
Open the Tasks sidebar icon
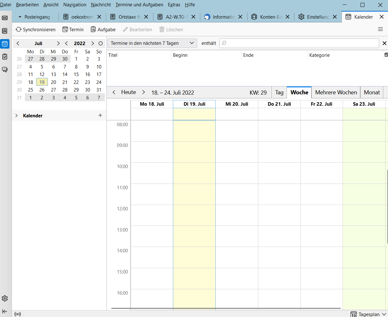click(5, 57)
